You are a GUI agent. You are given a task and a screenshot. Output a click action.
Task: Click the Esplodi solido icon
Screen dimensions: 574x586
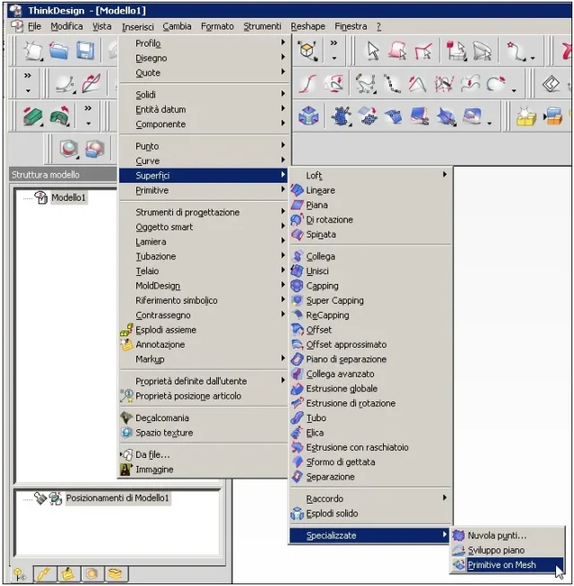297,513
